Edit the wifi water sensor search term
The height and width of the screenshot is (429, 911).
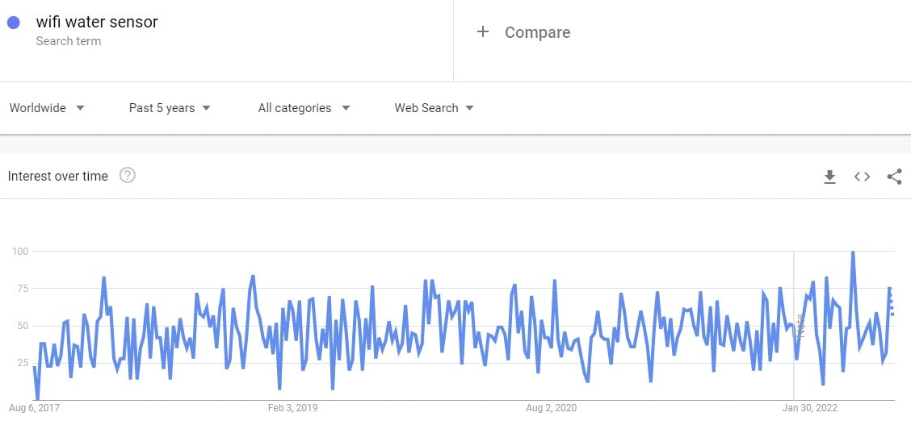coord(97,23)
